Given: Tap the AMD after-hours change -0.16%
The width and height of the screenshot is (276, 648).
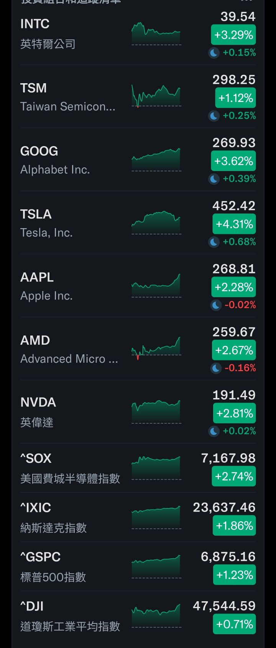Looking at the screenshot, I should pyautogui.click(x=240, y=368).
